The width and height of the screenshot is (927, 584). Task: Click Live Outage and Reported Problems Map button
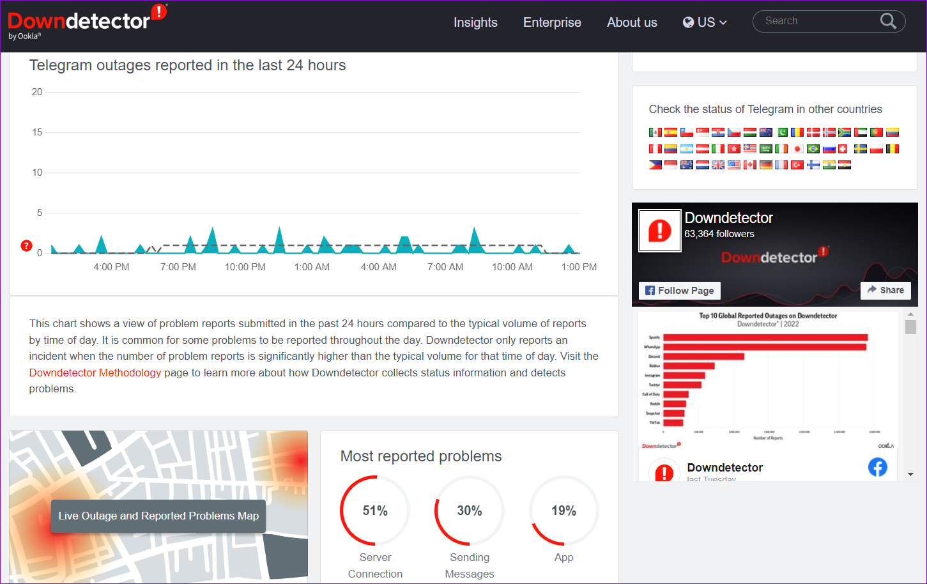158,516
